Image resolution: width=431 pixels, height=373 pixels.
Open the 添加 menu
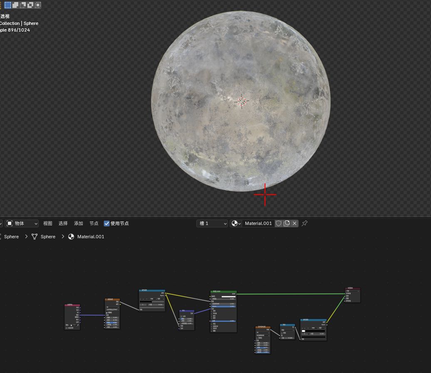tap(78, 223)
